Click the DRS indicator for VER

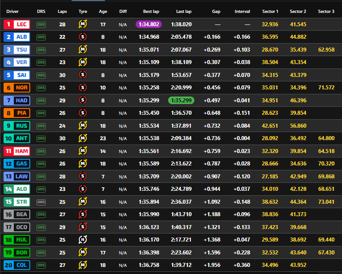41,62
